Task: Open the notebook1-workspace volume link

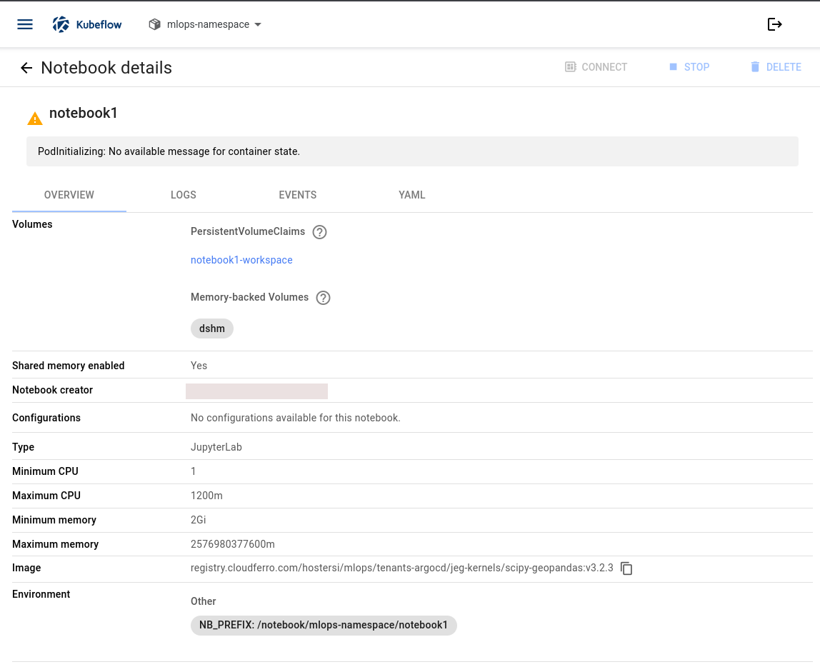Action: (x=241, y=260)
